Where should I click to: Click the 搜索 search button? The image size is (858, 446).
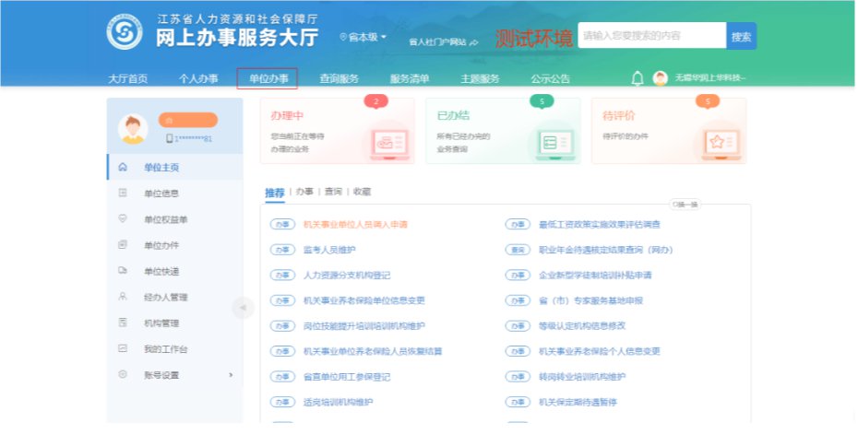pos(741,36)
